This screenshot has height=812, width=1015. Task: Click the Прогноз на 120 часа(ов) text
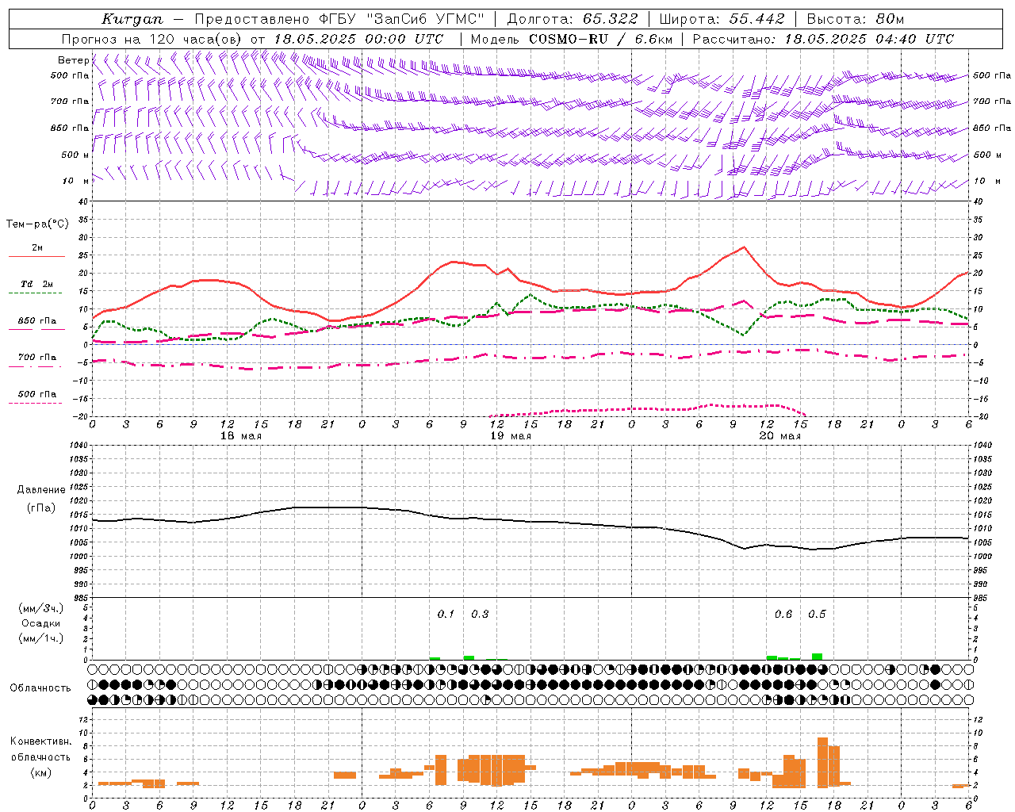click(151, 39)
